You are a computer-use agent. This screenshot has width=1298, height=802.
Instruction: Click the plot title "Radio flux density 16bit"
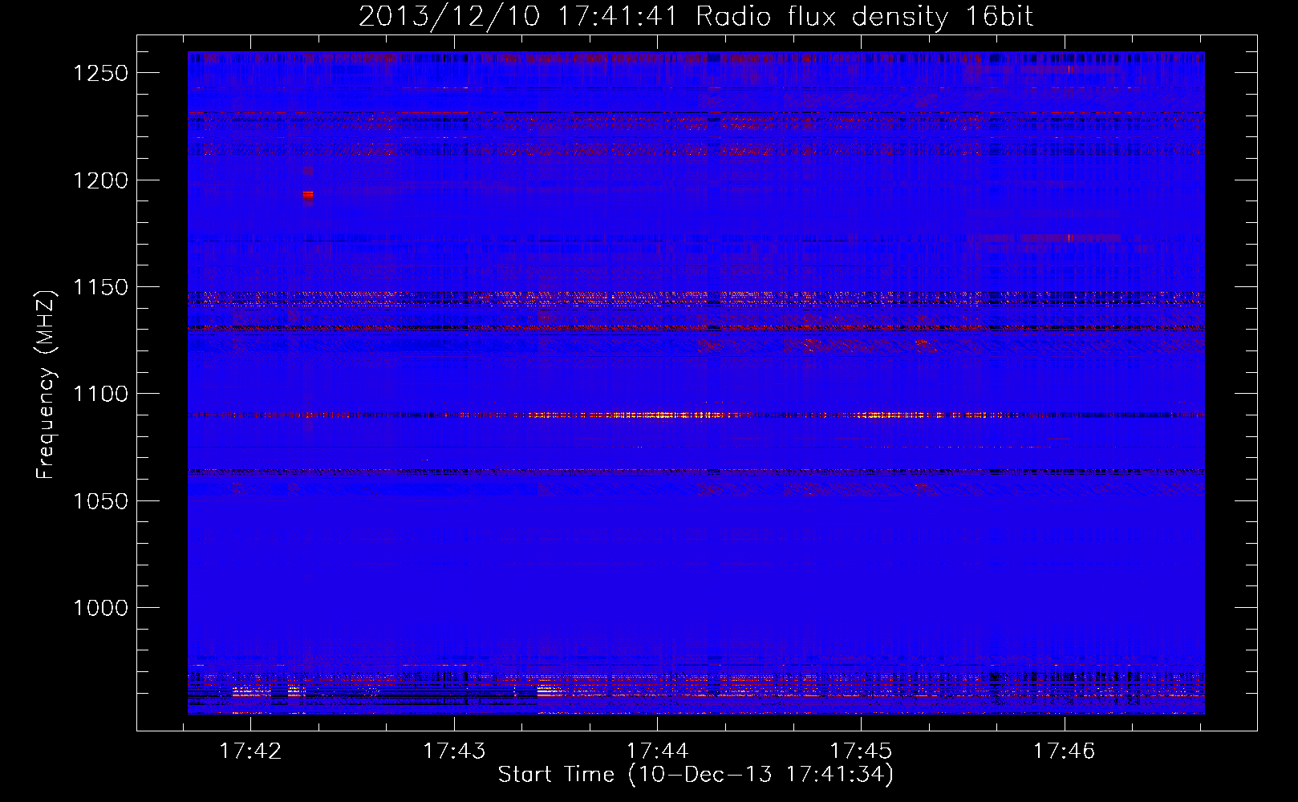coord(865,17)
